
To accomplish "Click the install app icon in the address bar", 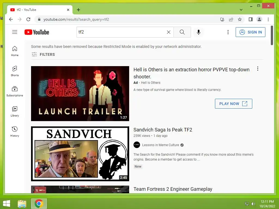I will point(222,19).
